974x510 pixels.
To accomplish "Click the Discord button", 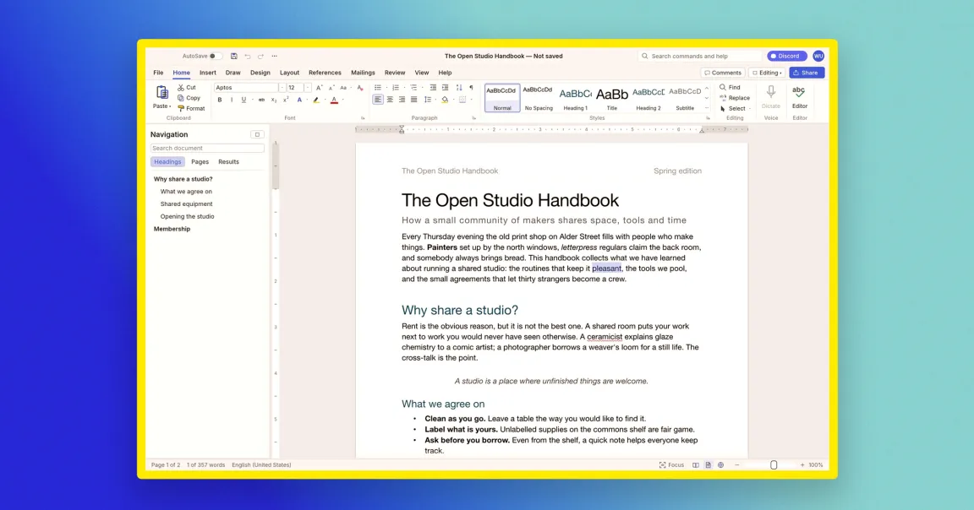I will (785, 56).
